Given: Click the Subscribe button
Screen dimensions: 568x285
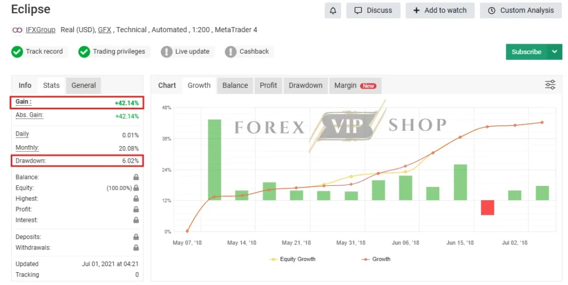Looking at the screenshot, I should [x=526, y=51].
